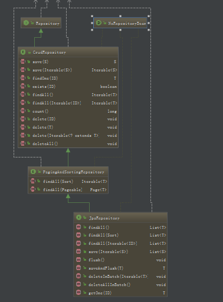Select the CrudRepository header

(x=68, y=52)
